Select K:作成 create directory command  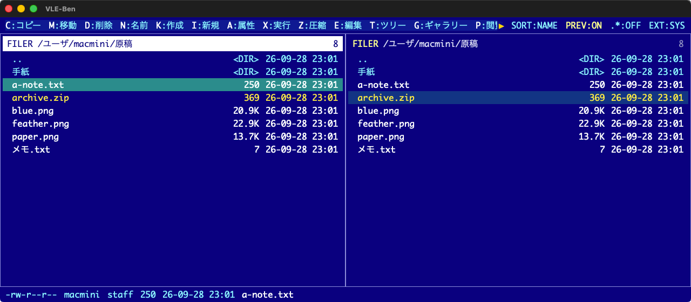(x=170, y=25)
